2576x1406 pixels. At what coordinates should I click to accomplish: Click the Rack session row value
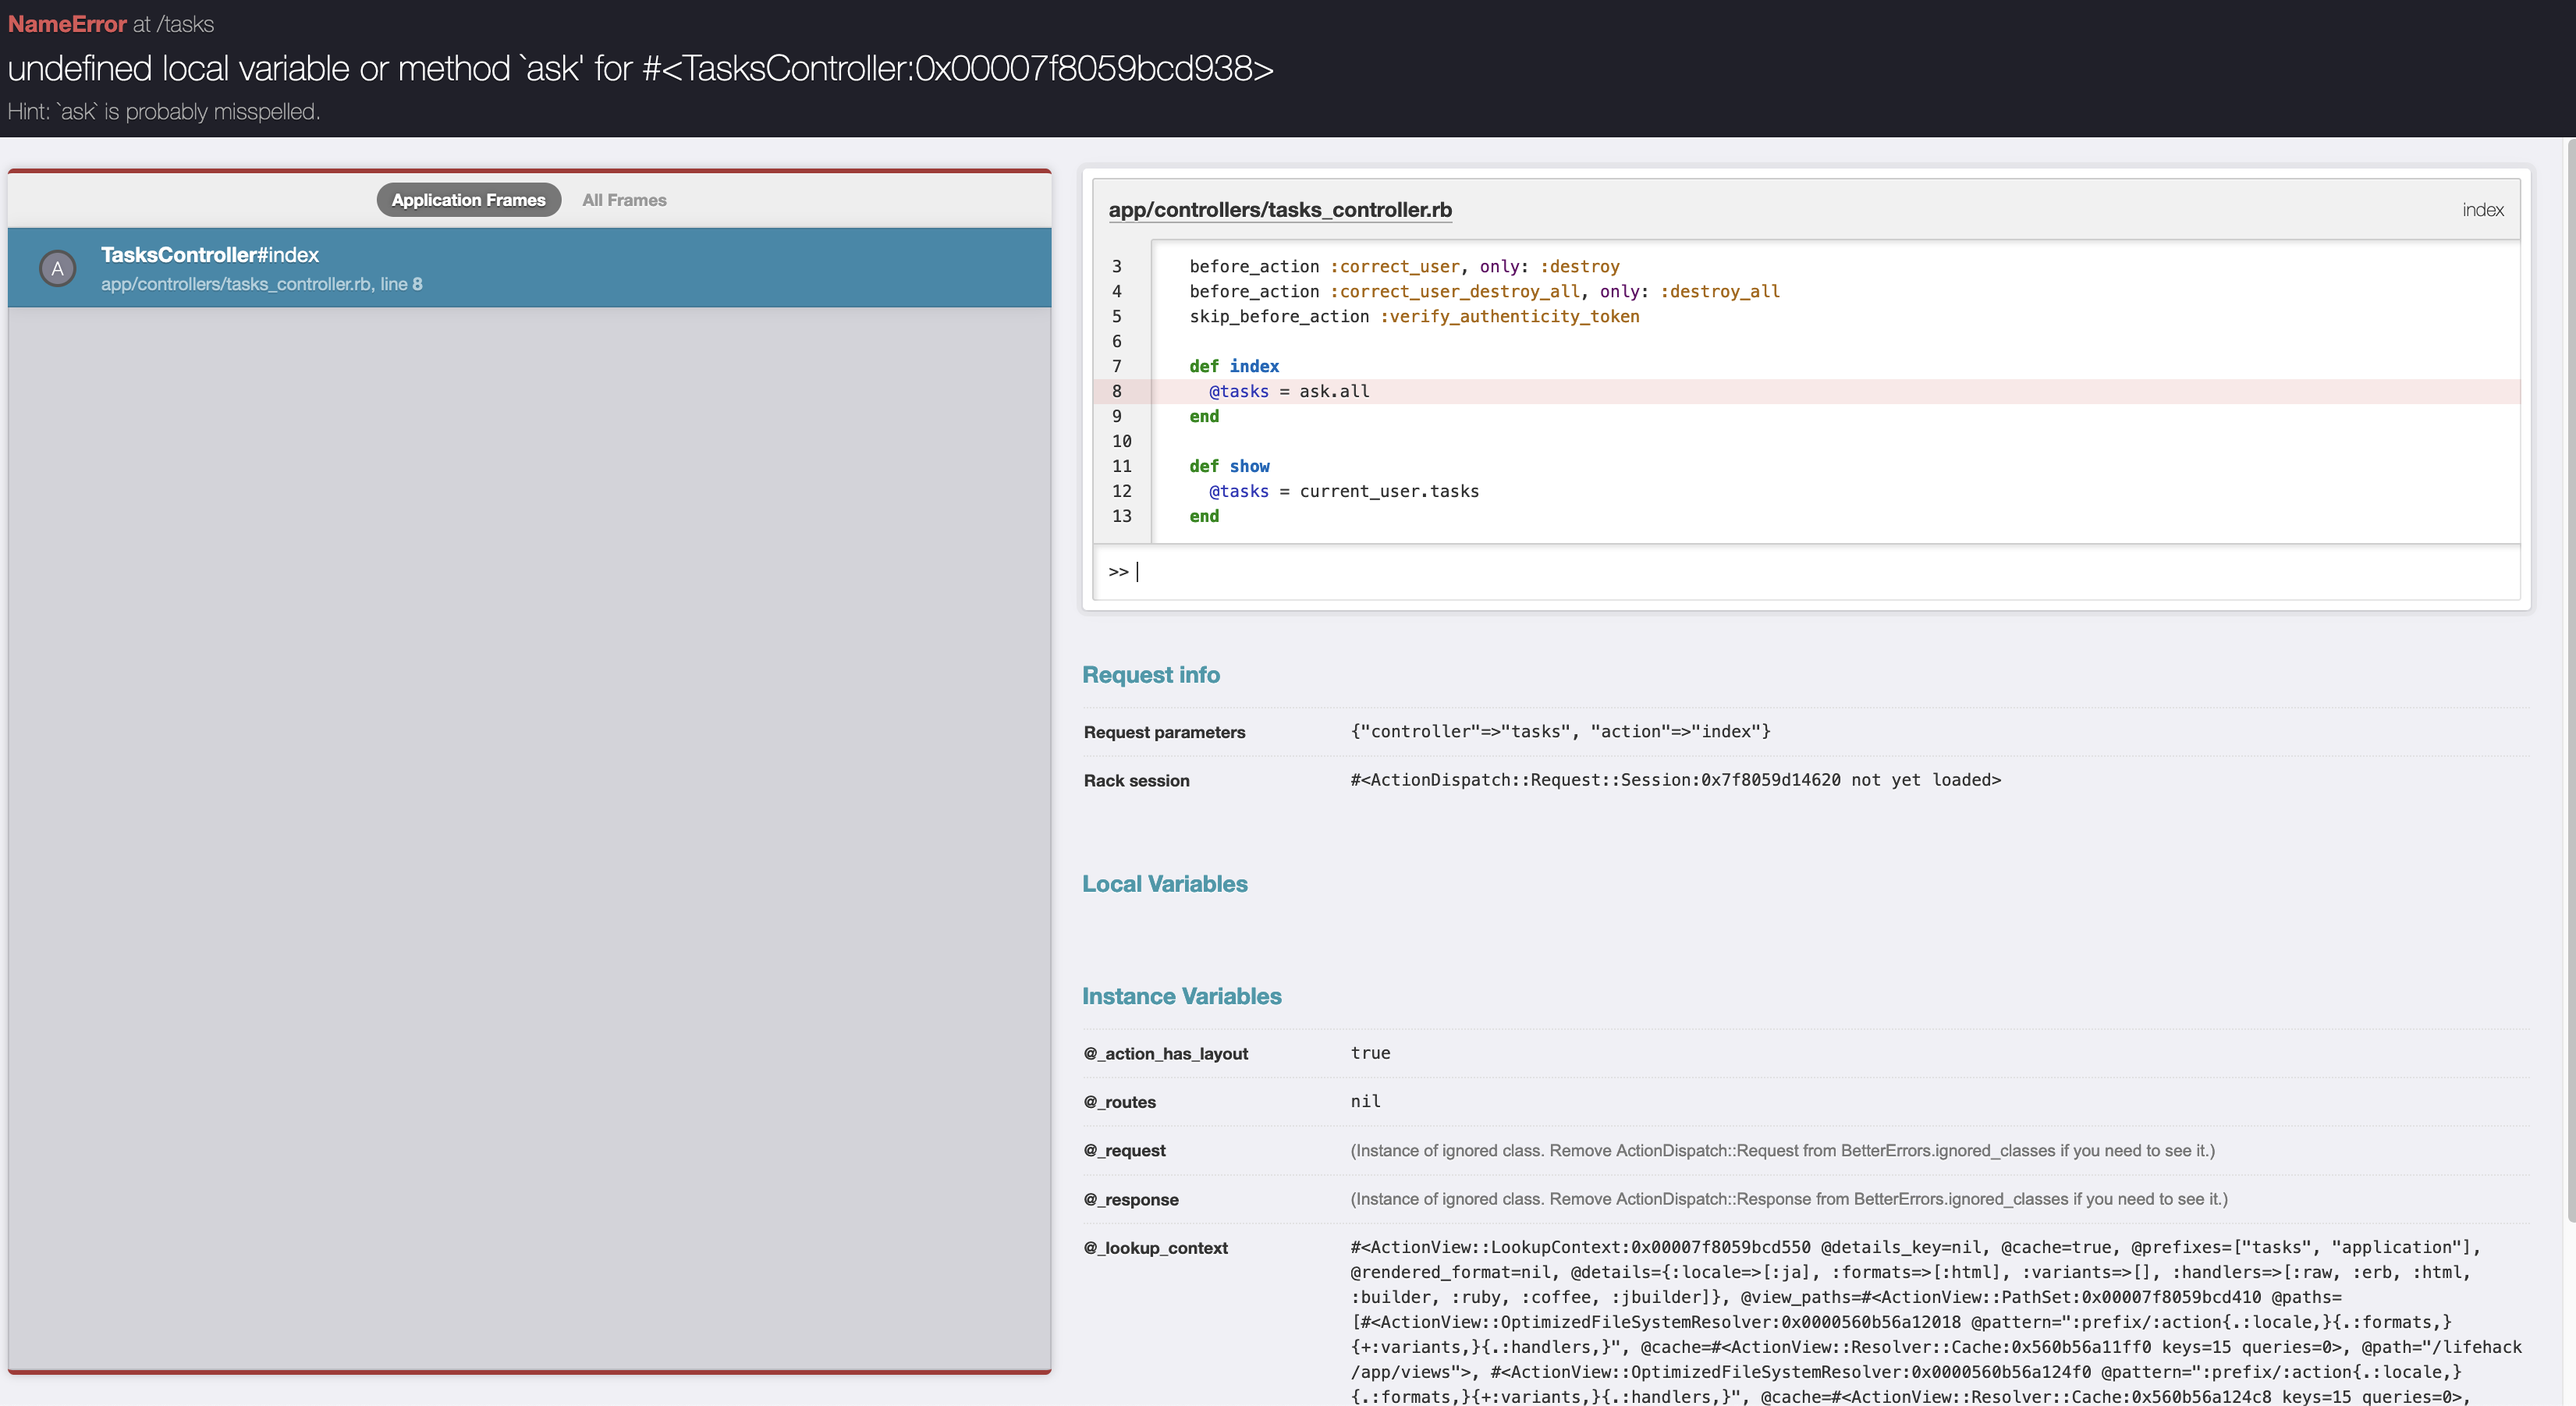[1675, 780]
